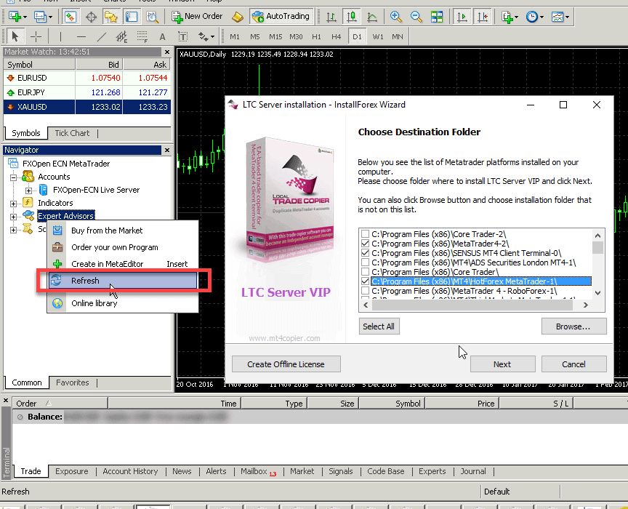This screenshot has width=628, height=509.
Task: Open the Strategy Tester icon
Action: pos(152,17)
